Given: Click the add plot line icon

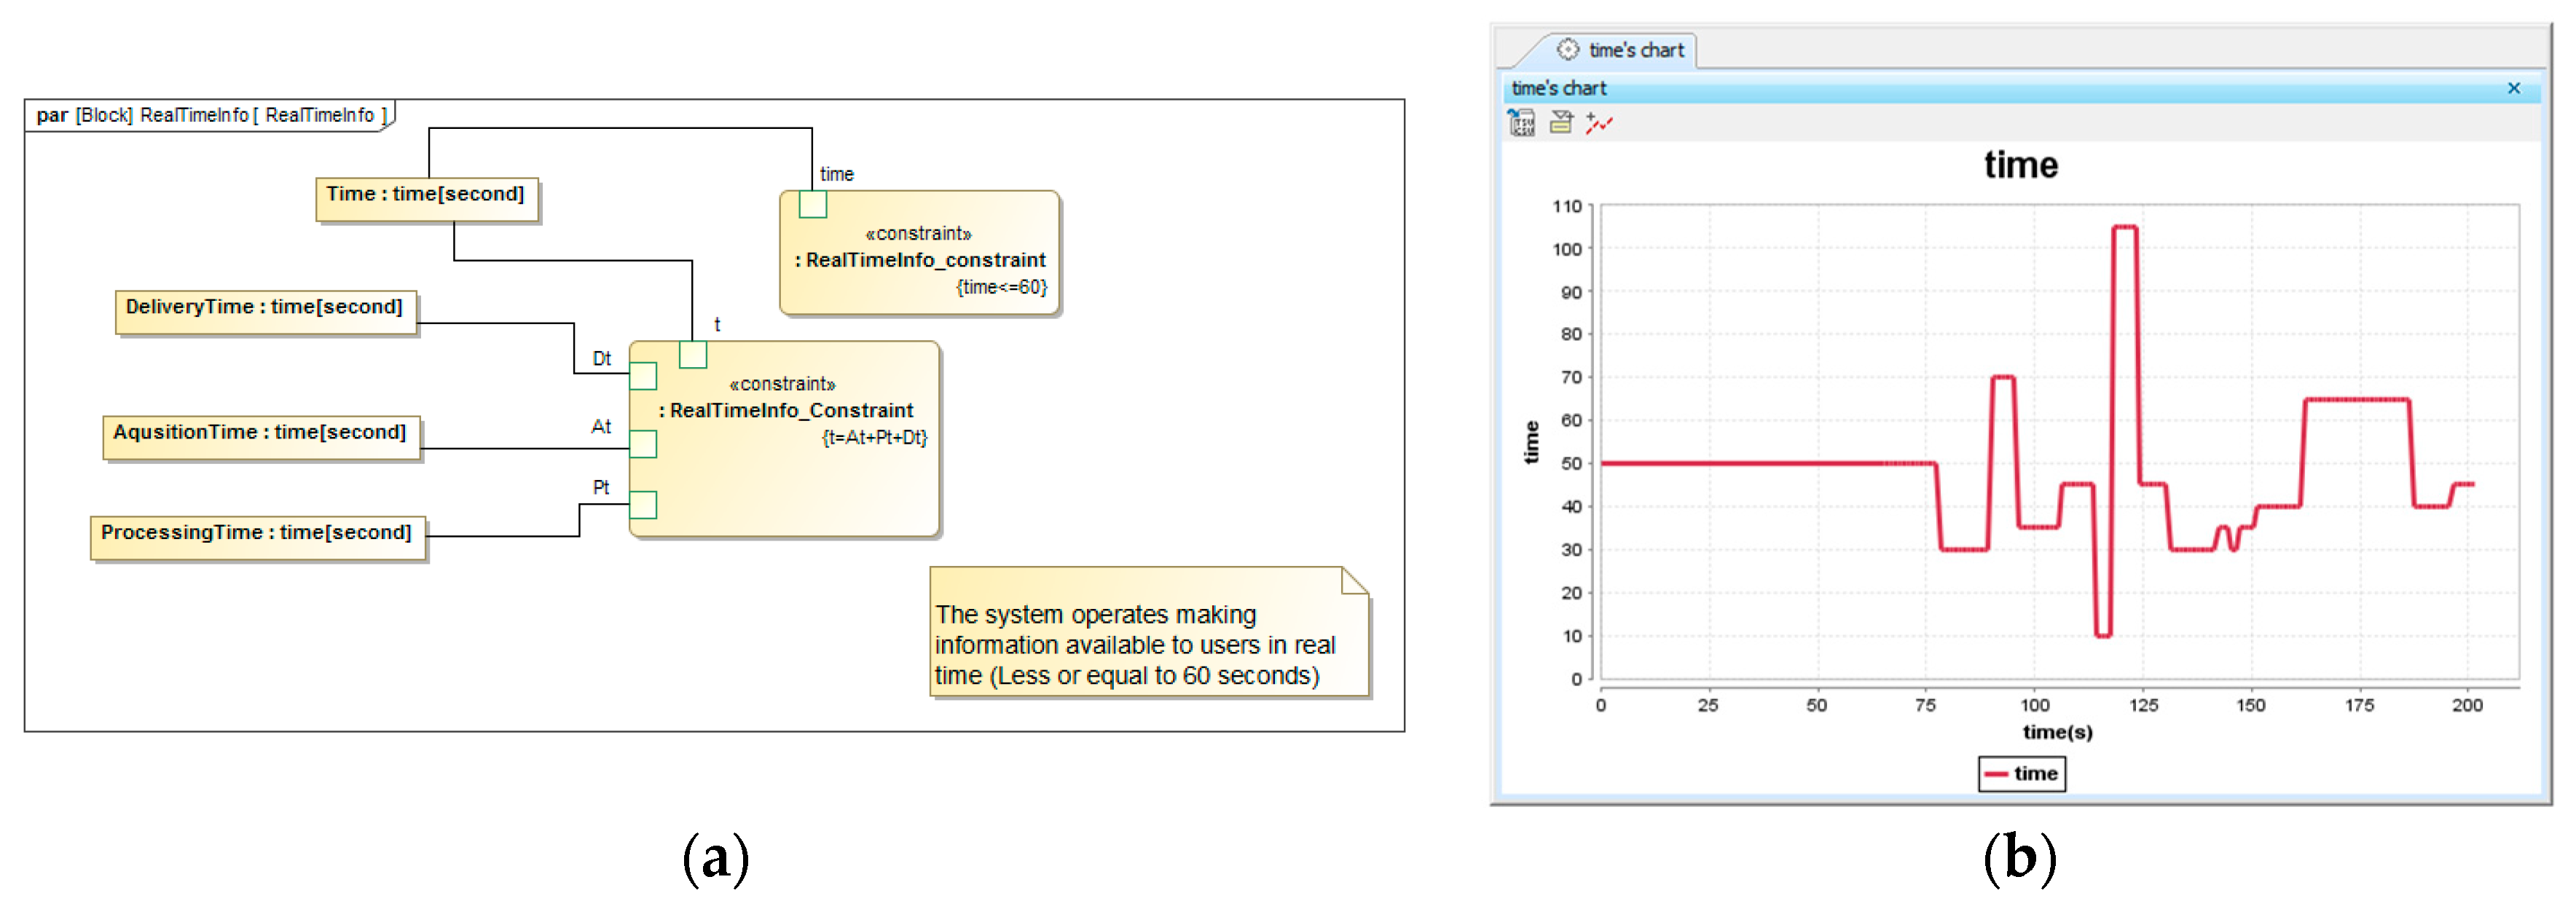Looking at the screenshot, I should tap(1598, 124).
